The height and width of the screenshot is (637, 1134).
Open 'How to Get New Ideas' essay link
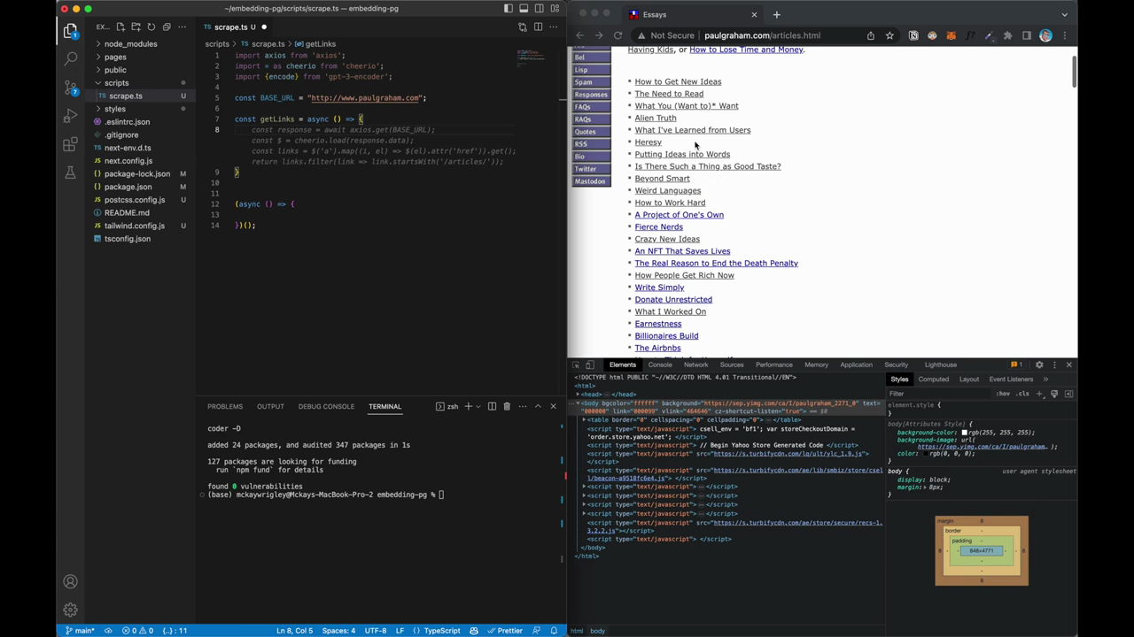coord(678,81)
